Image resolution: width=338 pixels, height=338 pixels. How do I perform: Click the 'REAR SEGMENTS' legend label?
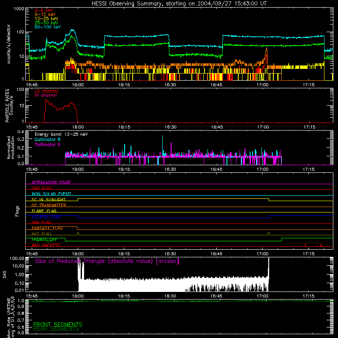(x=56, y=329)
